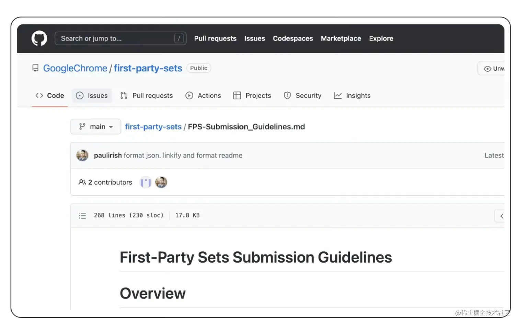Click the git branch icon

82,127
